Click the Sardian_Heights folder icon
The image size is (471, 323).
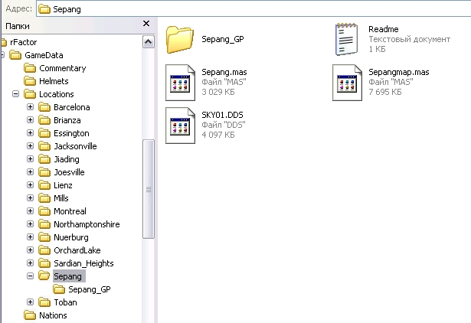[x=44, y=263]
